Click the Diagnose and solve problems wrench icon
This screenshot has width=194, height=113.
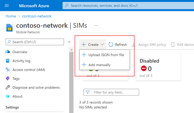point(8,88)
